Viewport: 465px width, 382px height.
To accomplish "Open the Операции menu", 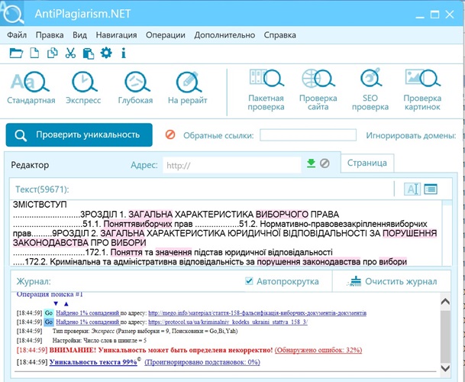I will click(x=166, y=35).
